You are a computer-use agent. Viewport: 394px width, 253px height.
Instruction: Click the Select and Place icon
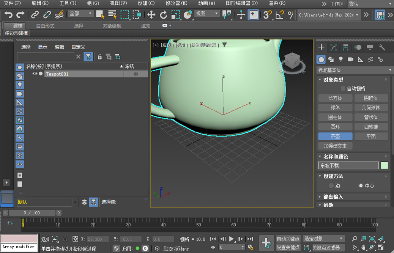(x=188, y=15)
